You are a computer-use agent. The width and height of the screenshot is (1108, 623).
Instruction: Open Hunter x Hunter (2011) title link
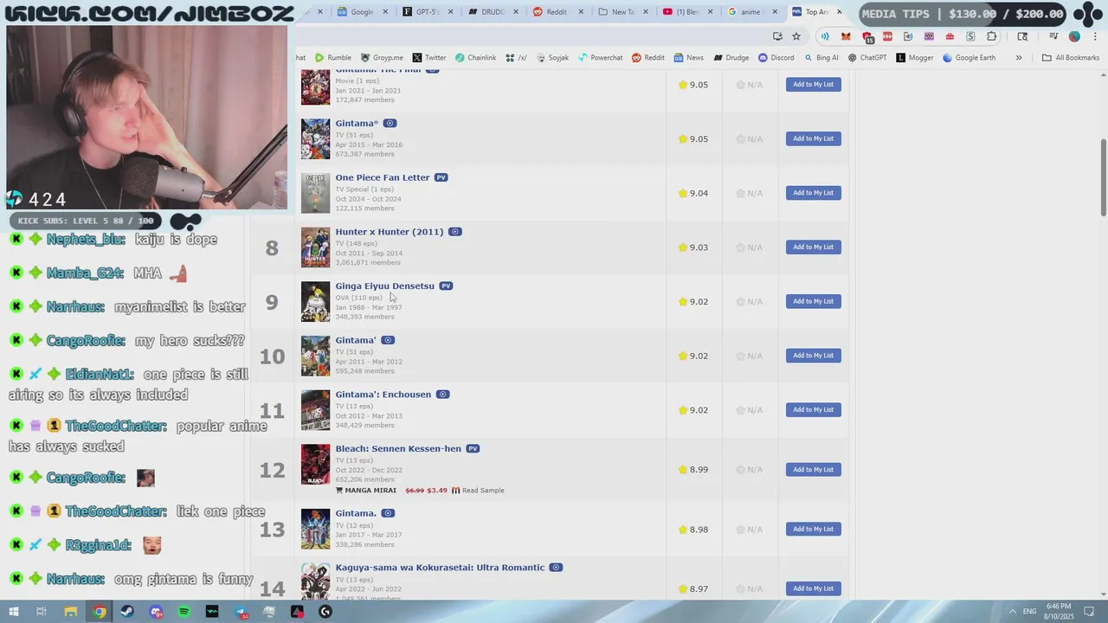(x=390, y=232)
